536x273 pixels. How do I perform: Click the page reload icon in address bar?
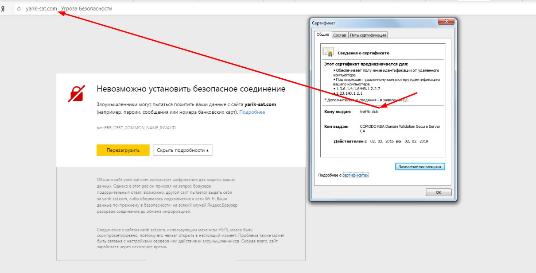point(19,9)
